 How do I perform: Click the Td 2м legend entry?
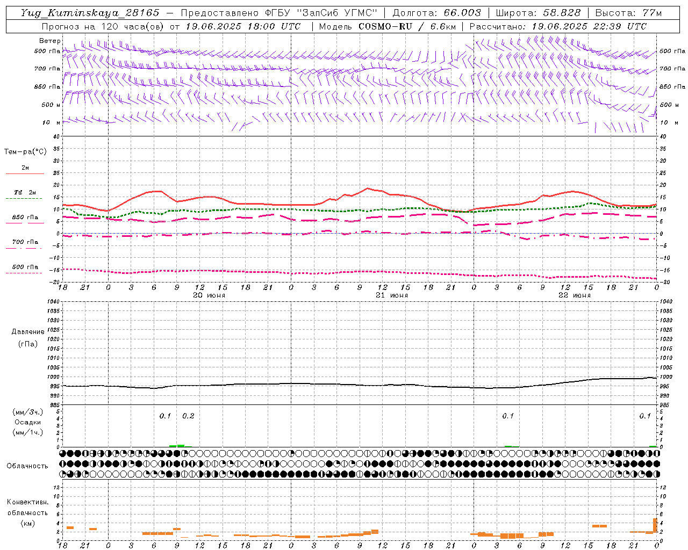pos(25,192)
